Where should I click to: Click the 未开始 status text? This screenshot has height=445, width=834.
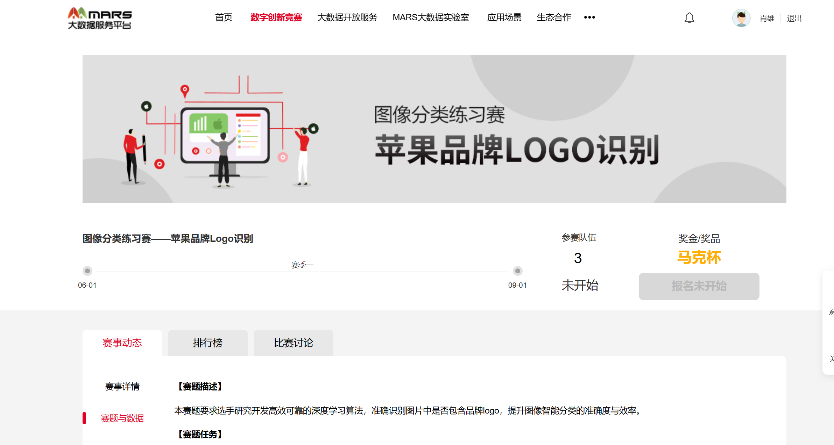pyautogui.click(x=580, y=285)
